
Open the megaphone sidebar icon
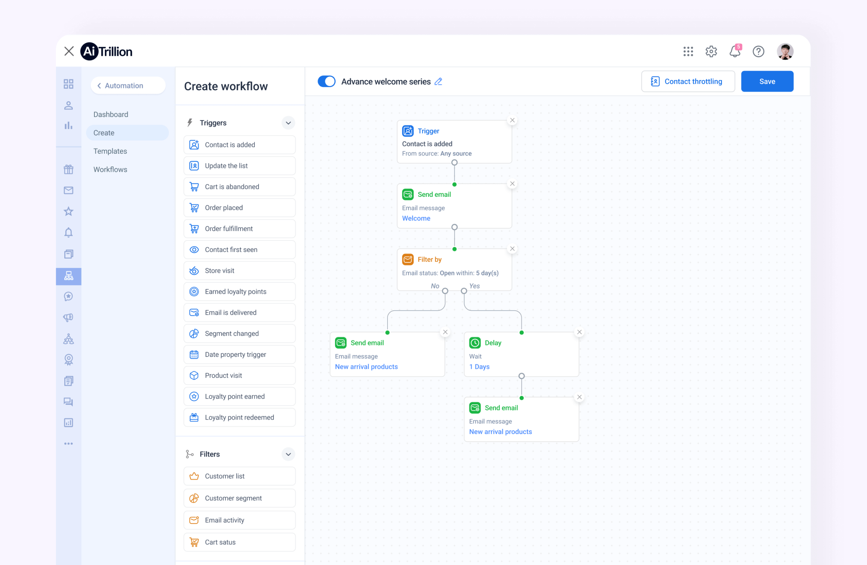68,317
